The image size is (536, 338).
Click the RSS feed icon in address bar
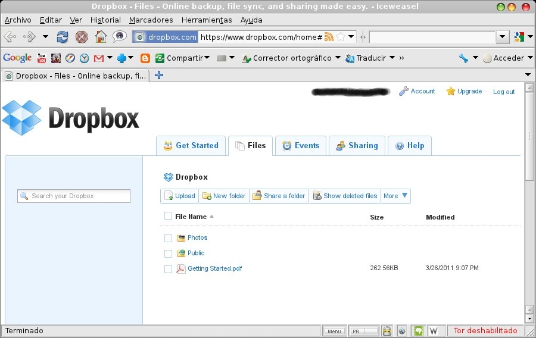tap(329, 36)
